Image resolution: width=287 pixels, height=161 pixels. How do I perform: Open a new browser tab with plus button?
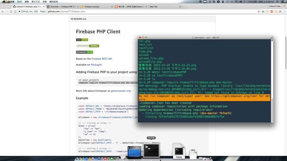(x=185, y=7)
